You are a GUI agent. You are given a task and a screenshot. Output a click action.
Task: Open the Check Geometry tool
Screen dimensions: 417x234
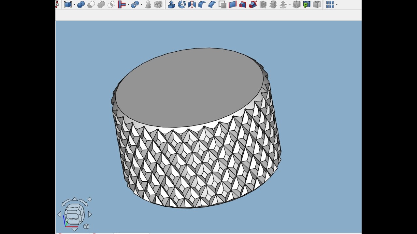(148, 4)
